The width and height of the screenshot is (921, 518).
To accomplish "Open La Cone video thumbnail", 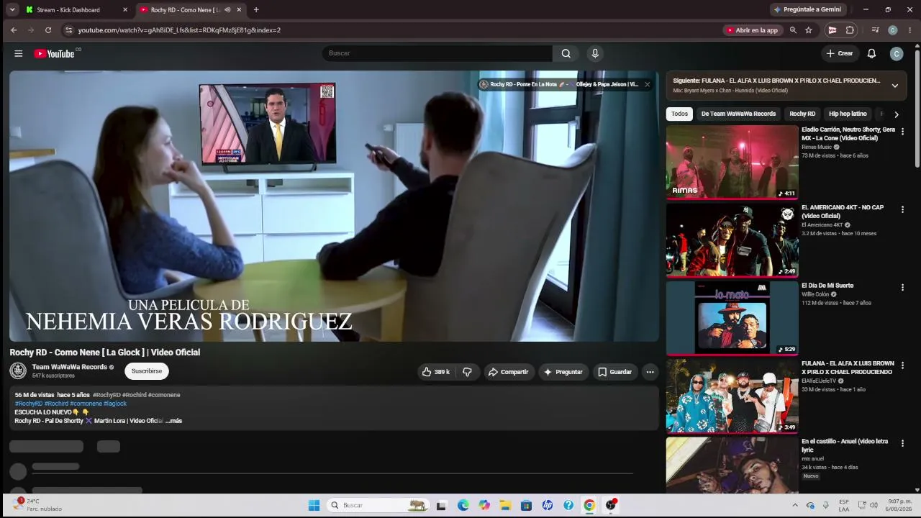I will click(x=732, y=162).
